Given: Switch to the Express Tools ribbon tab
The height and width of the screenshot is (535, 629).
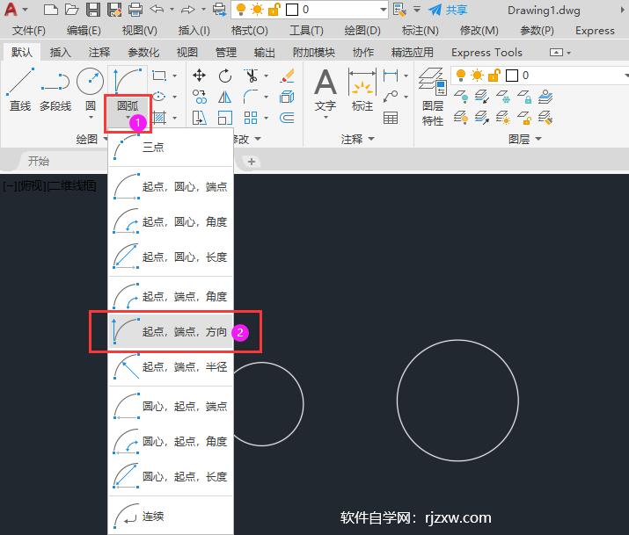Looking at the screenshot, I should [486, 52].
